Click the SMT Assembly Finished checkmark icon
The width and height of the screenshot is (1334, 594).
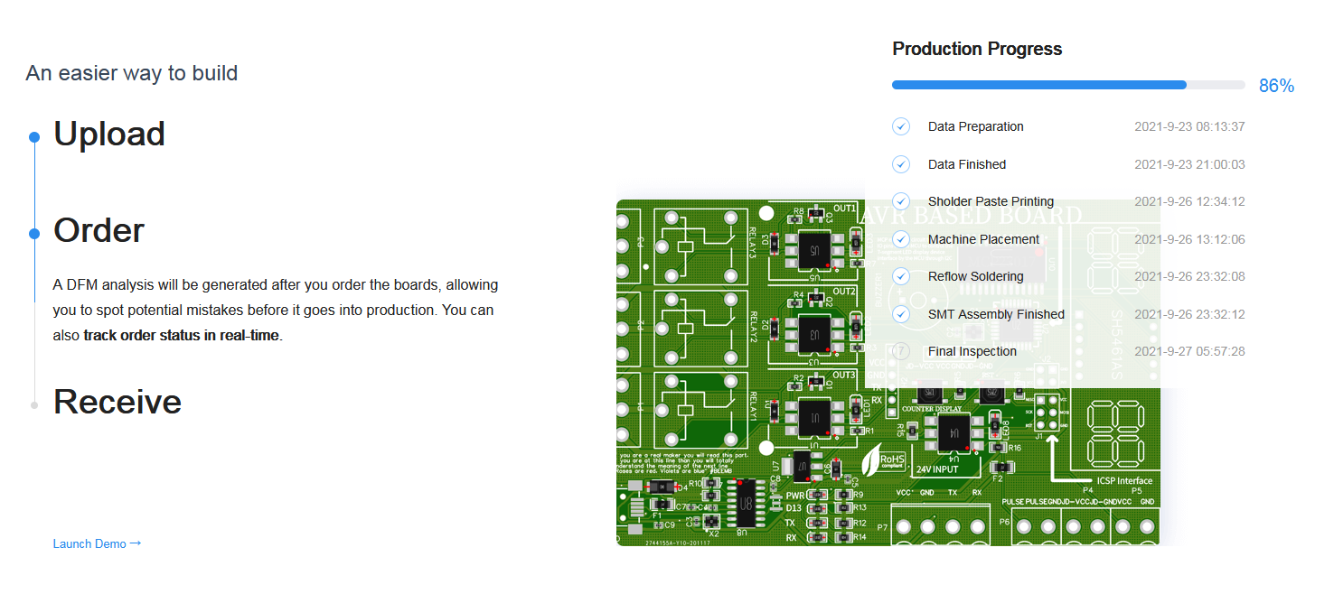point(901,314)
